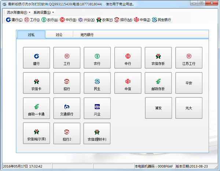
Task: Select the 交通银行 tile
Action: (x=67, y=108)
